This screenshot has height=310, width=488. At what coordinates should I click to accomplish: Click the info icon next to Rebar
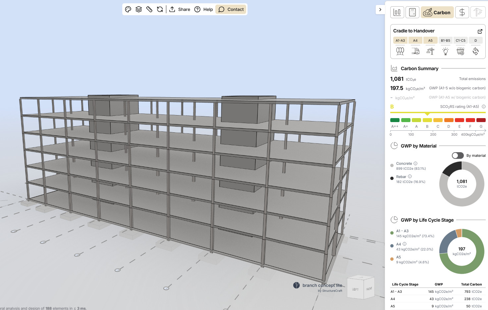tap(410, 176)
